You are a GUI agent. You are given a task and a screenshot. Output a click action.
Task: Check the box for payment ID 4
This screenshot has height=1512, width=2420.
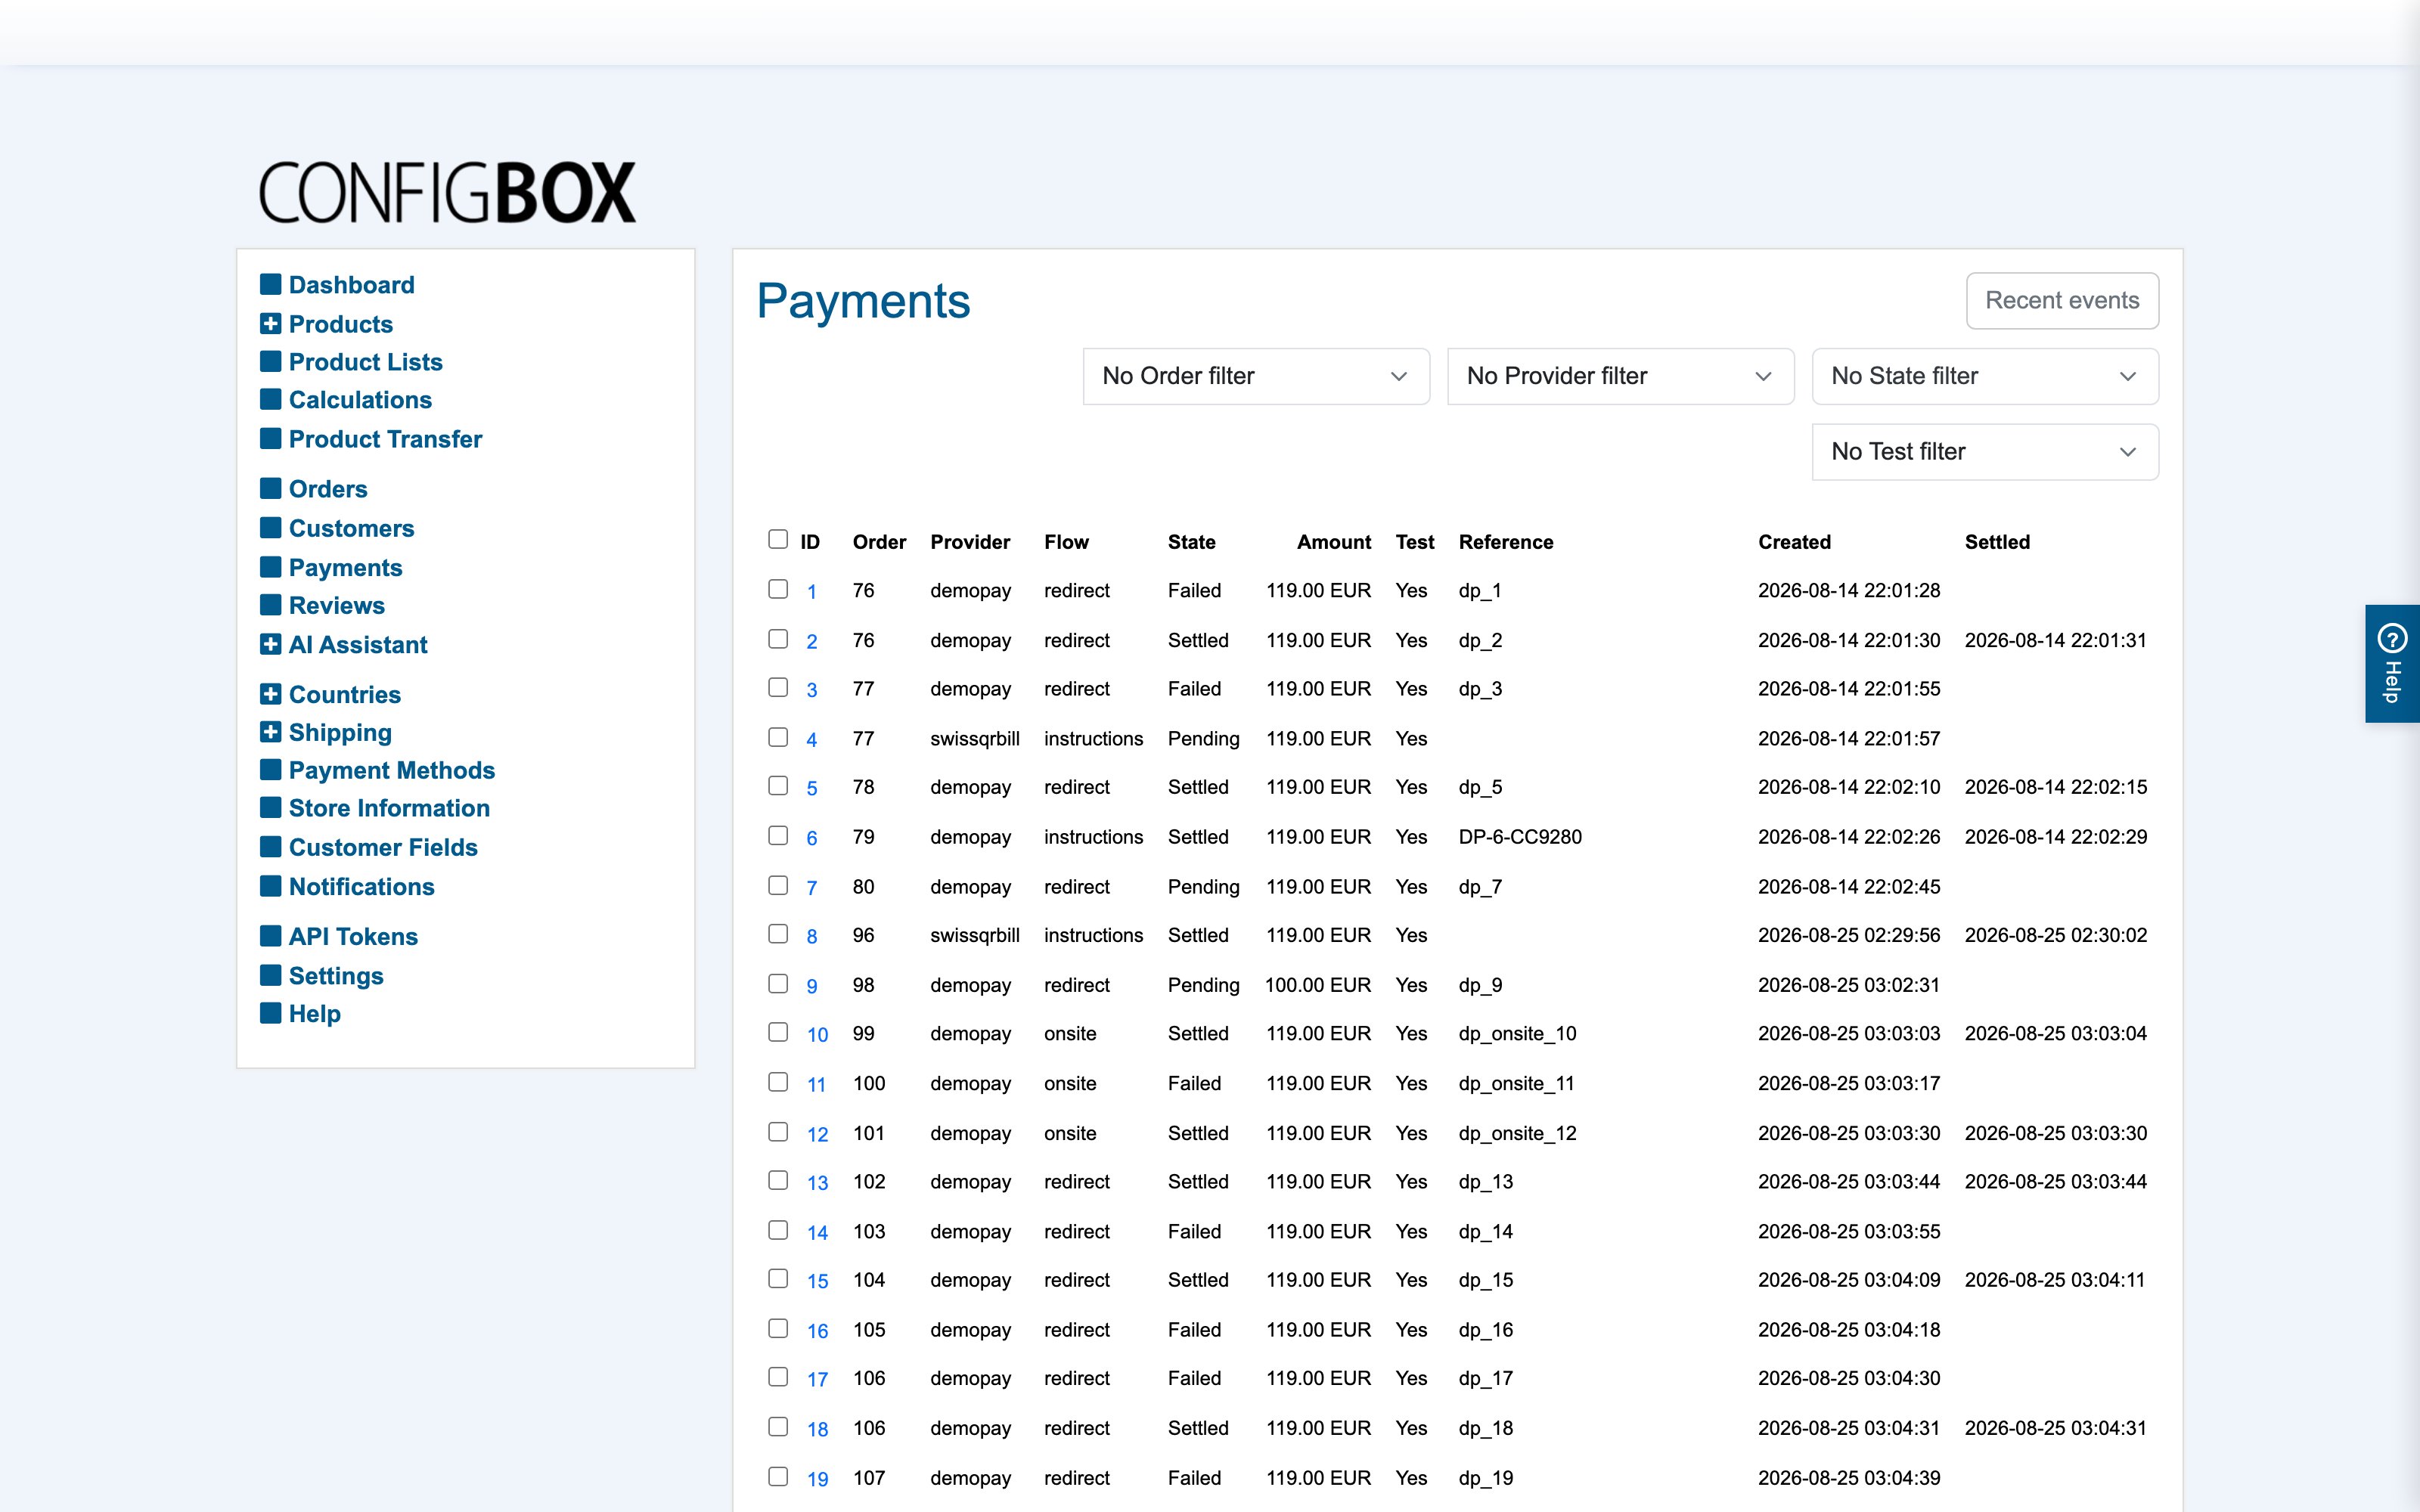pos(778,737)
